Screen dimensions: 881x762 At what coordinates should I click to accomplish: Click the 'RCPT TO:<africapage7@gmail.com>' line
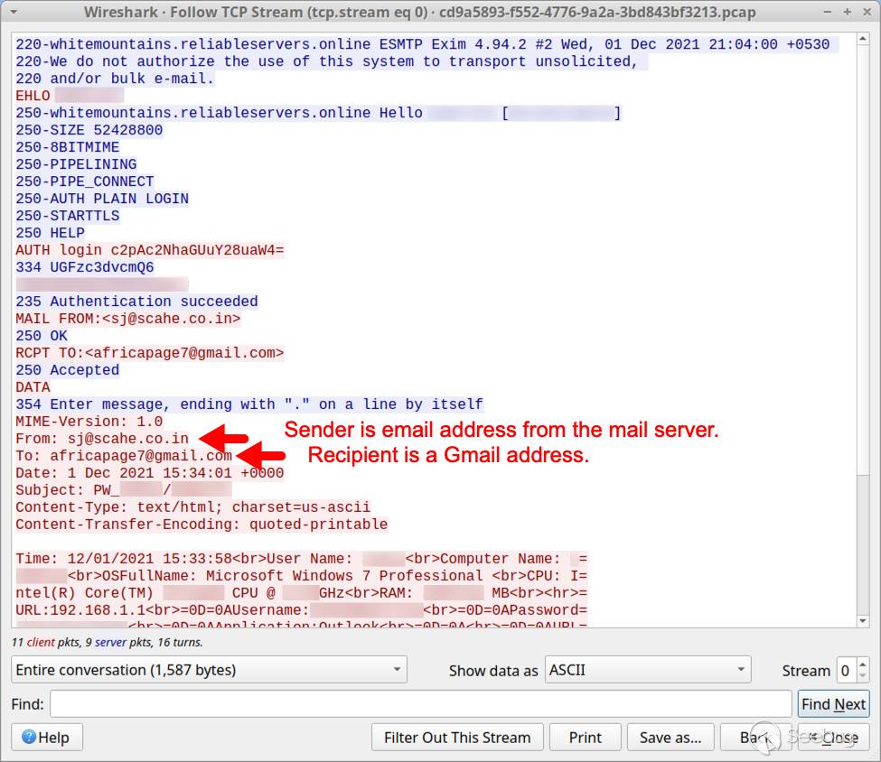tap(149, 353)
